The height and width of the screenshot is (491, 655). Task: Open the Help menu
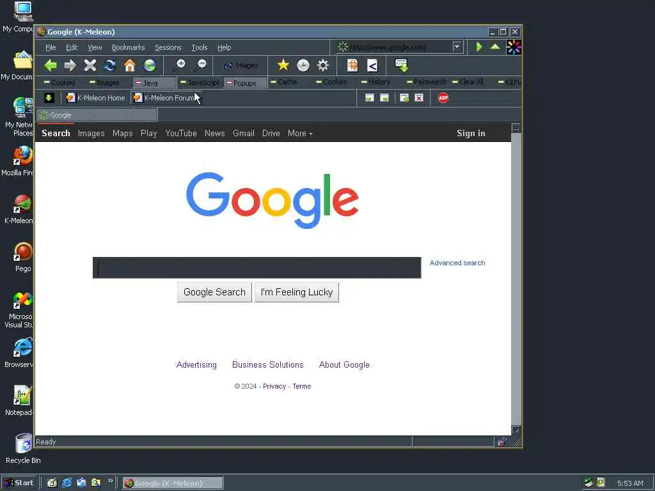(x=225, y=47)
